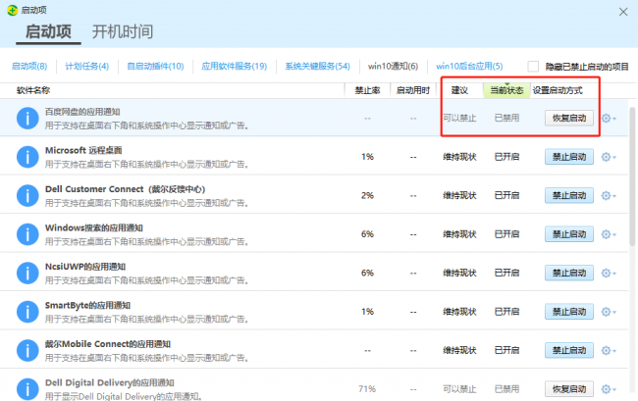Viewport: 638px width, 401px height.
Task: Click info icon for Dell Digital Delivery
Action: [x=27, y=389]
